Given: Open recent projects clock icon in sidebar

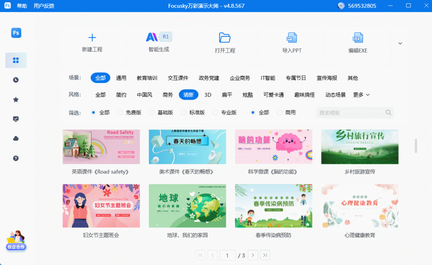Looking at the screenshot, I should coord(16,80).
